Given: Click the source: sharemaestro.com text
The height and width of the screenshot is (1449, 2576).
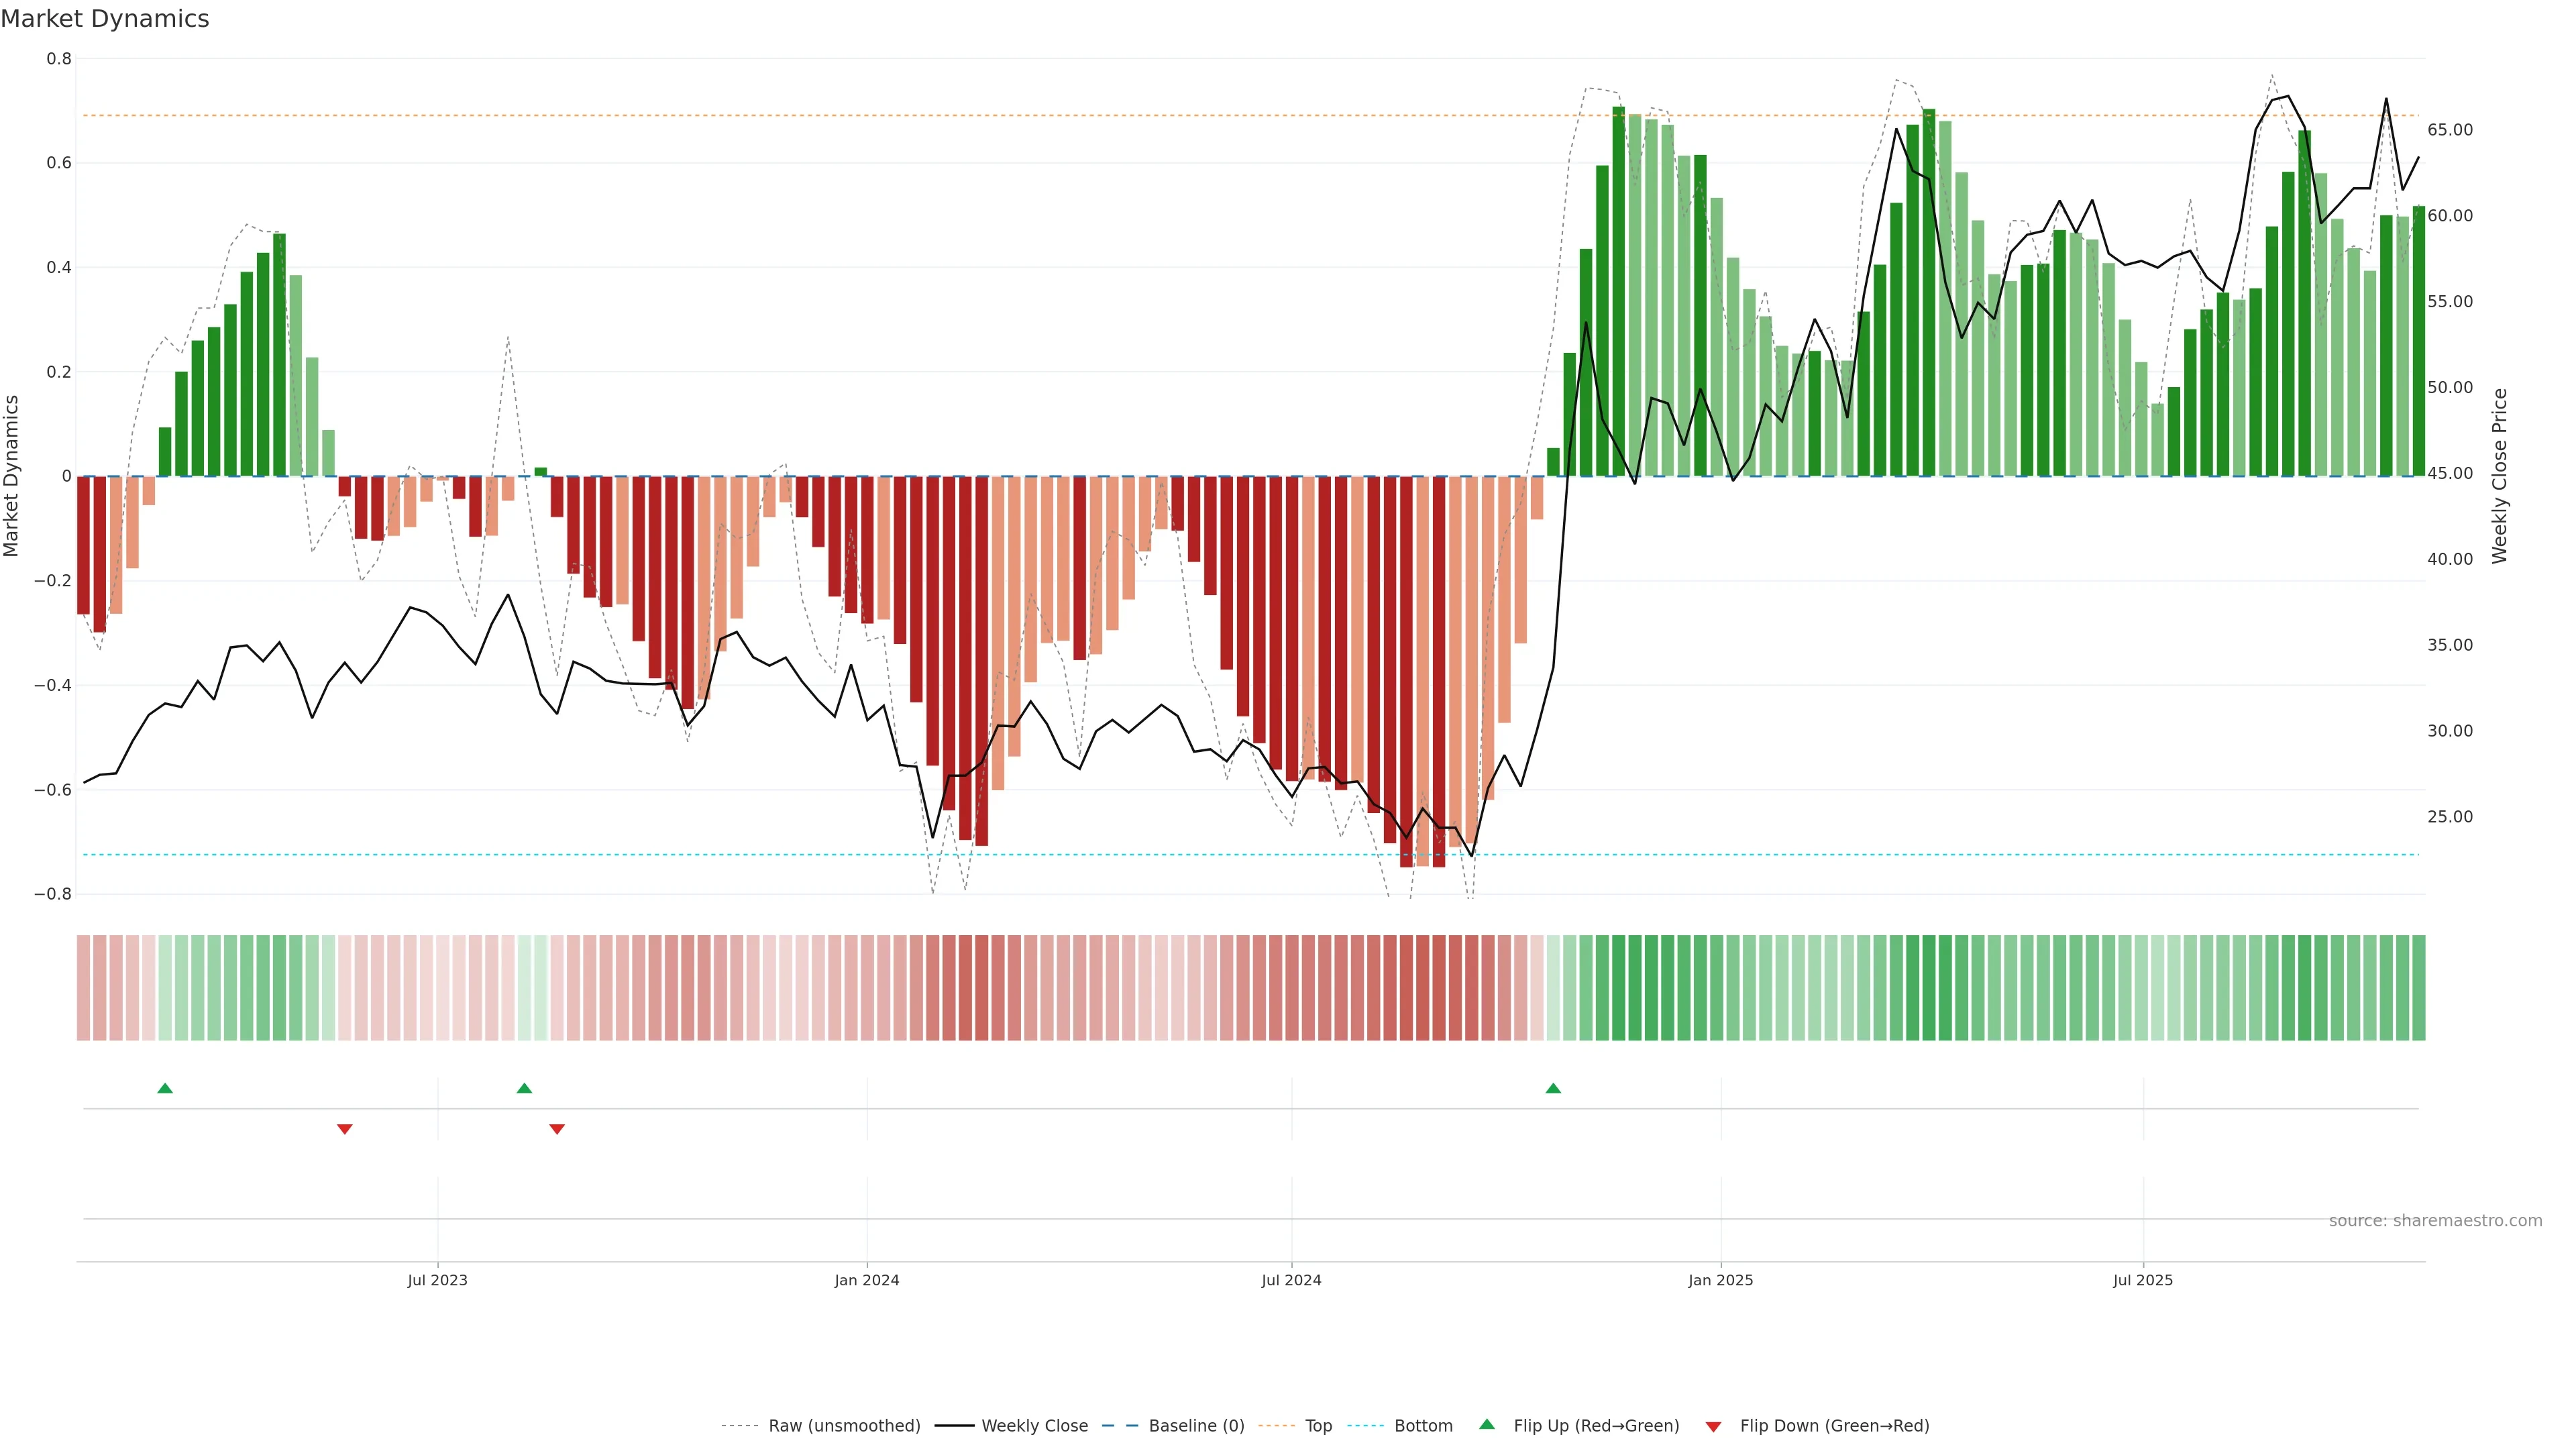Looking at the screenshot, I should coord(2435,1221).
